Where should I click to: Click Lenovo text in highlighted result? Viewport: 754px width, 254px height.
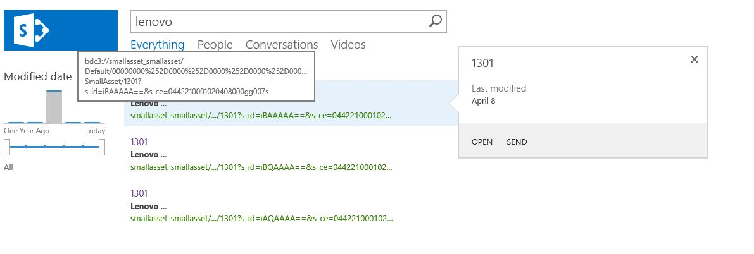[144, 104]
